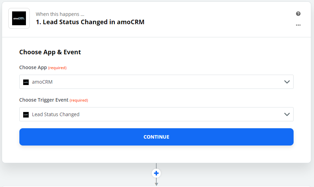The height and width of the screenshot is (187, 314).
Task: Click '(required)' tag next to Choose Trigger Event
Action: [79, 100]
